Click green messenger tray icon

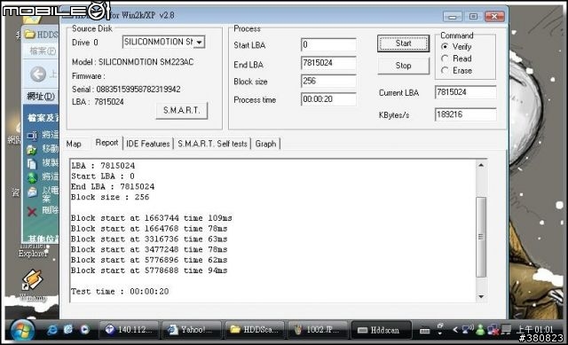480,329
